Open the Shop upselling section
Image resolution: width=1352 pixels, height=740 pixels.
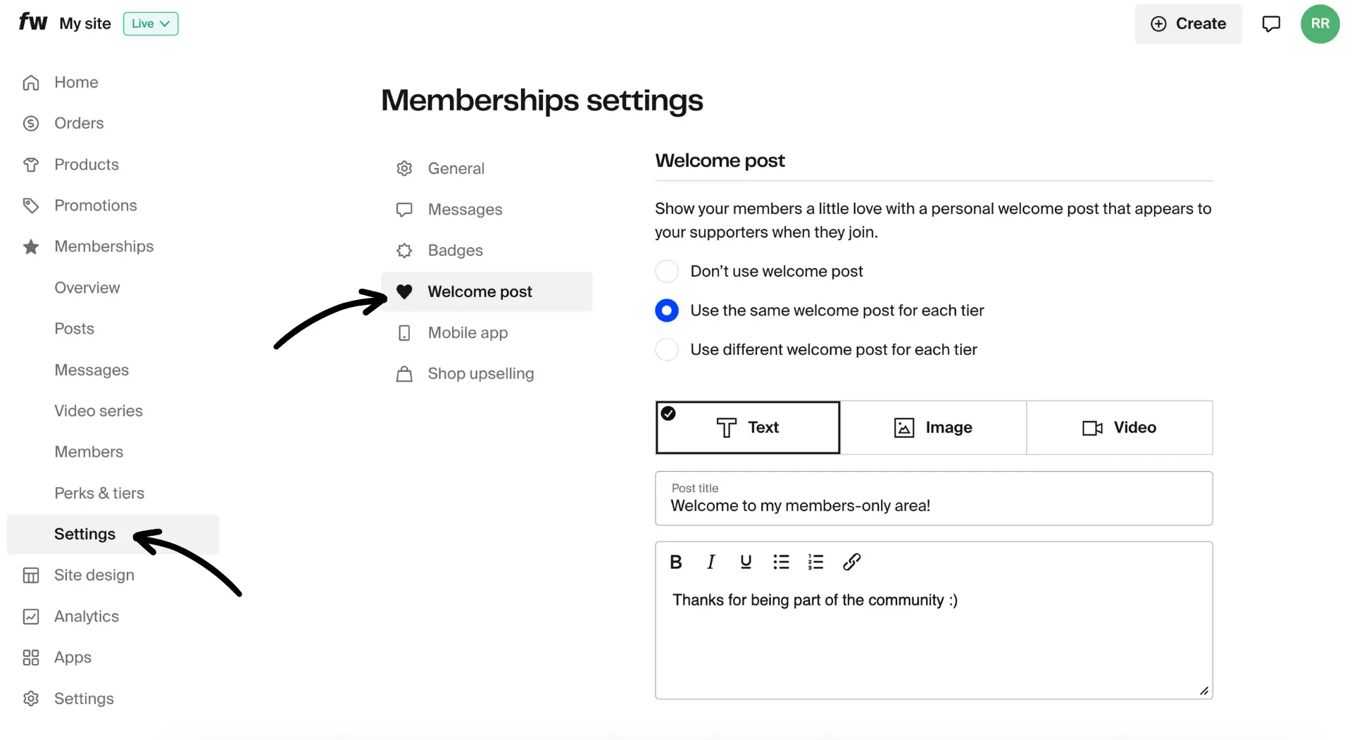click(x=481, y=373)
